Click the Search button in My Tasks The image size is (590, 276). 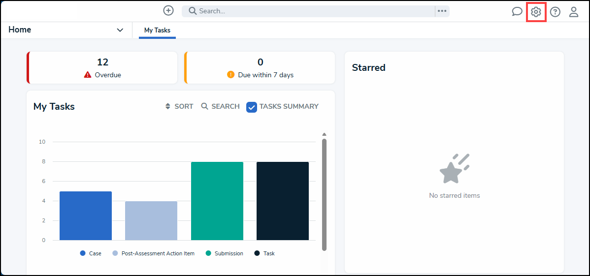pyautogui.click(x=220, y=106)
